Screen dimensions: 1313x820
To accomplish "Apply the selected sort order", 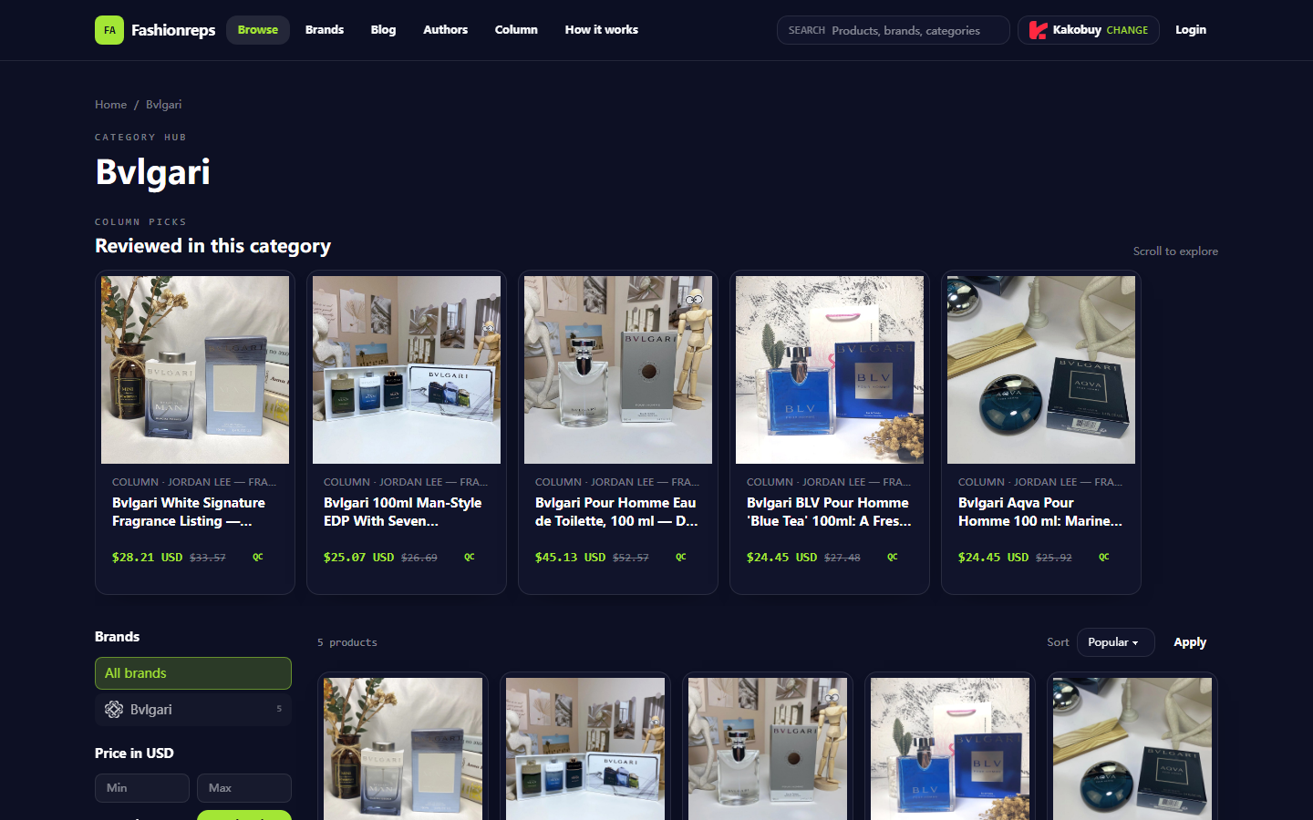I will [1190, 642].
